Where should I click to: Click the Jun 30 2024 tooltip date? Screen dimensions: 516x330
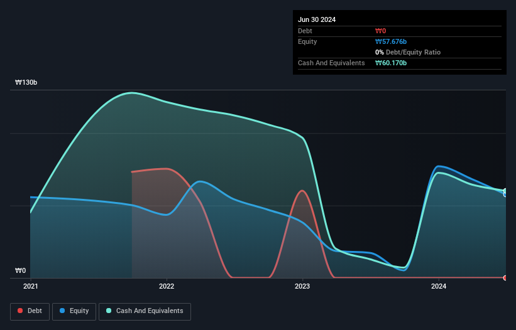coord(317,19)
